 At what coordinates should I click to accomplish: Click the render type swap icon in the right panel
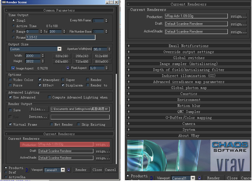(152, 178)
